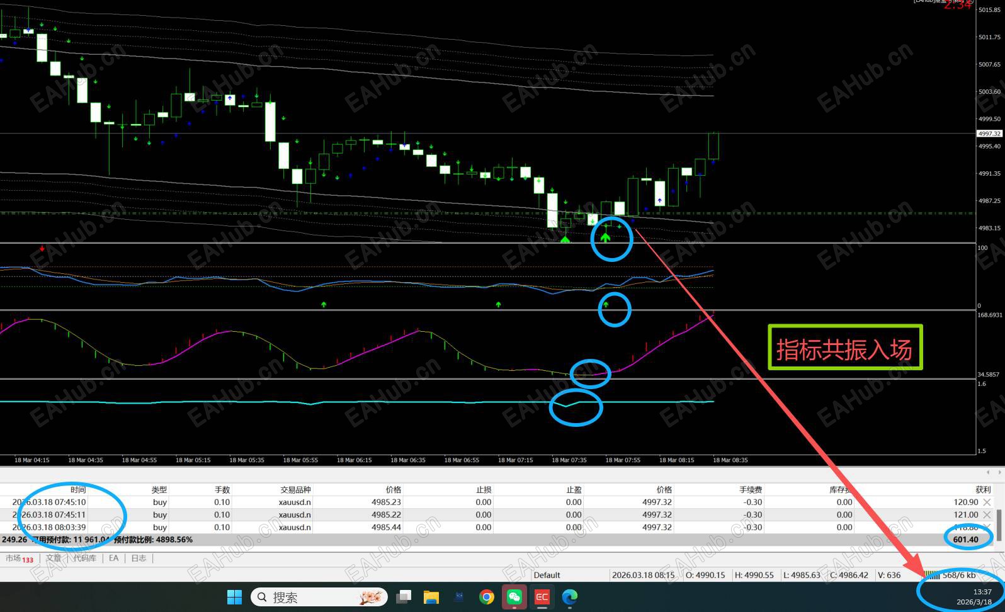Screen dimensions: 1005x612
Task: Click the 5011.75 price axis label
Action: tap(989, 37)
